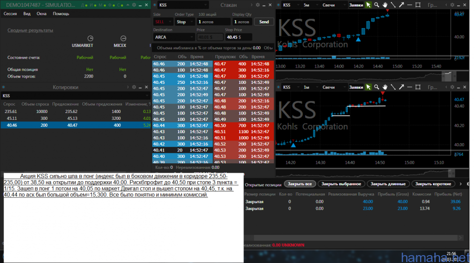
Task: Open main DEMO window settings gear
Action: pos(134,5)
